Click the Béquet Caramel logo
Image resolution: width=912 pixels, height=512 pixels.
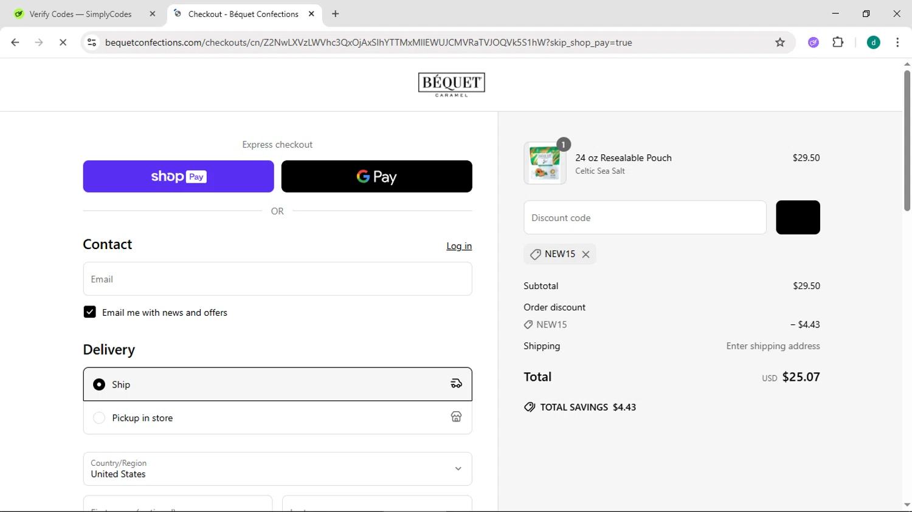click(x=452, y=84)
